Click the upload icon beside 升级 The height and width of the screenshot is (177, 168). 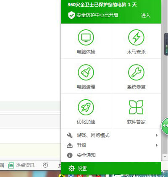coord(70,146)
